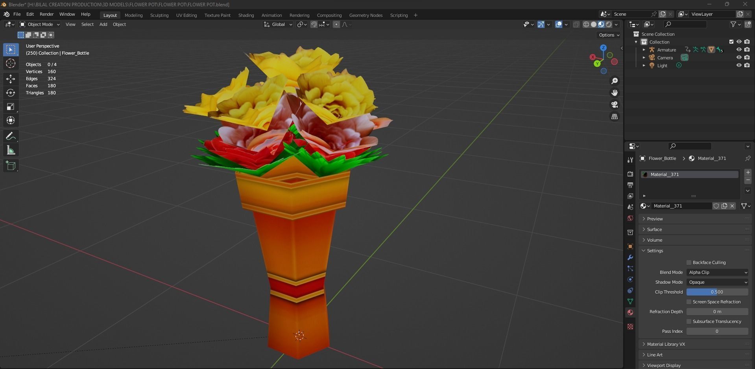Switch to the Shading workspace tab
755x369 pixels.
[x=246, y=15]
